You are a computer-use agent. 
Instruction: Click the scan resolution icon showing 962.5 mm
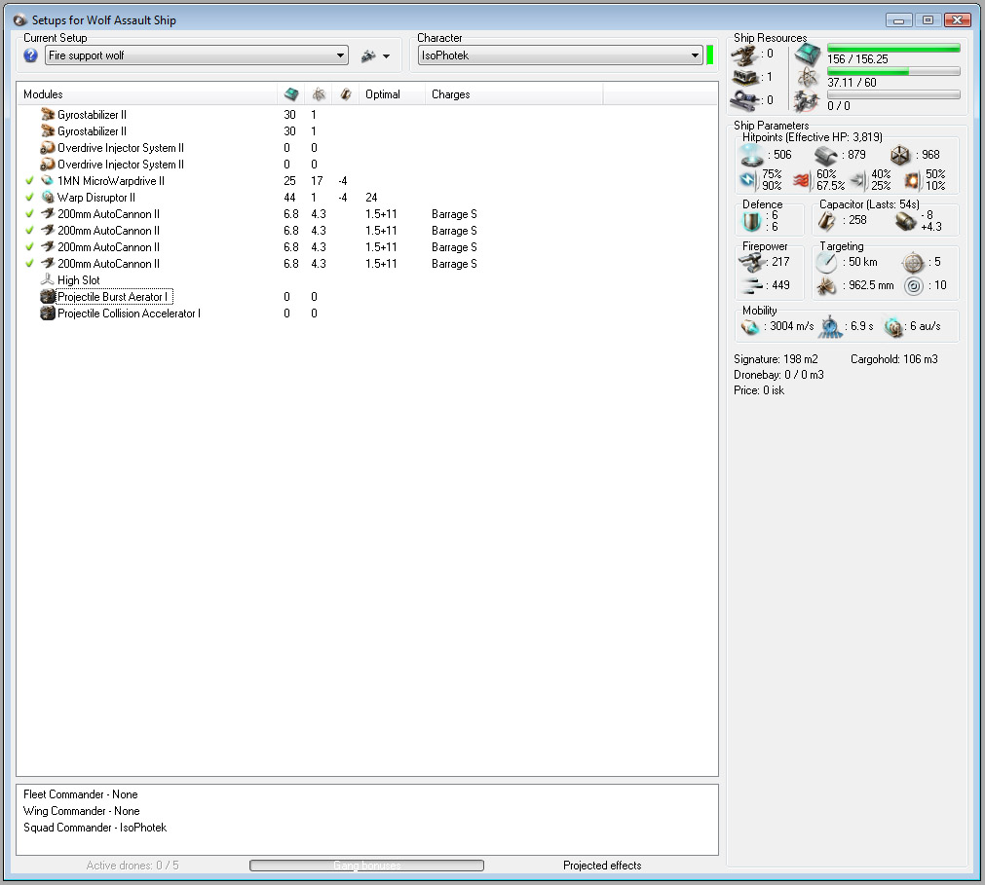point(827,285)
